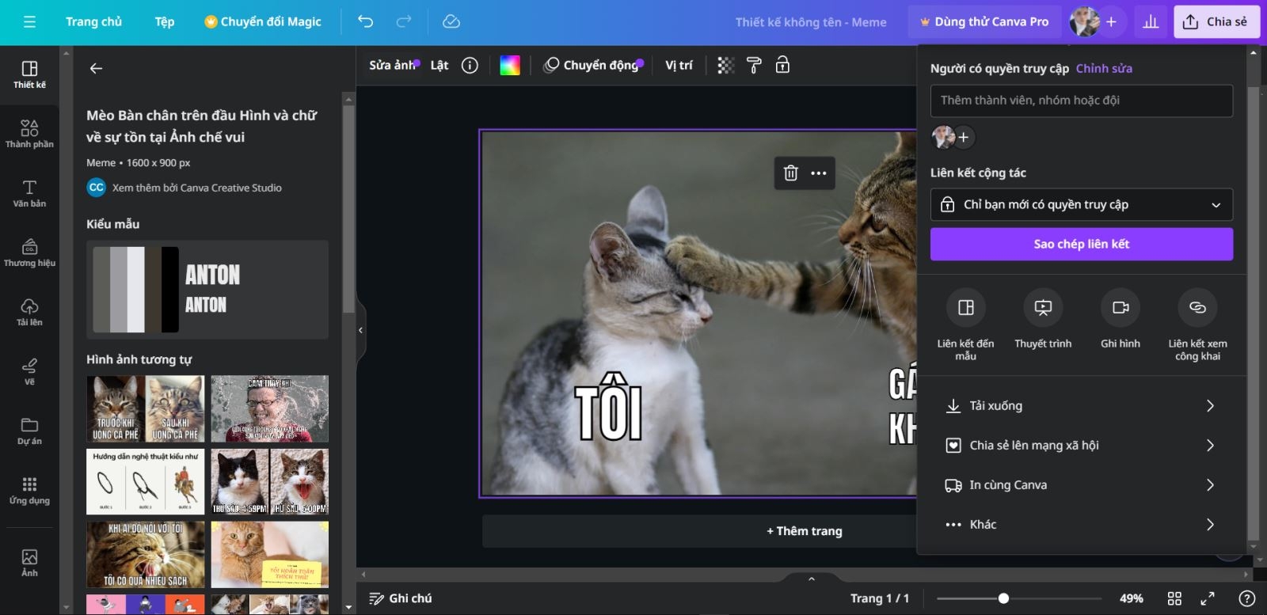
Task: Open the Thuyết trình presentation icon
Action: coord(1043,307)
